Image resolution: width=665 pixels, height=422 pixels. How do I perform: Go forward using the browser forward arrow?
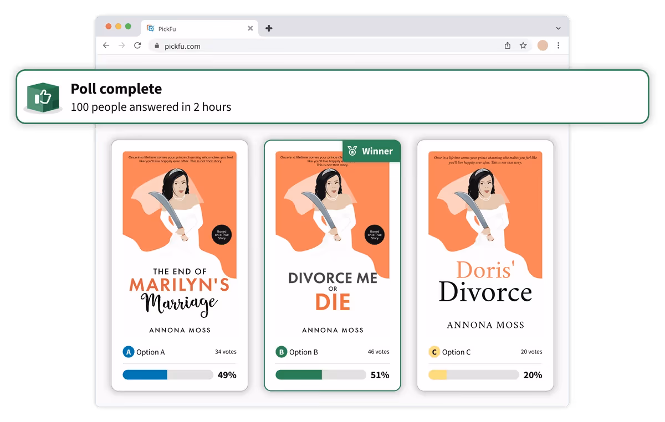point(122,45)
